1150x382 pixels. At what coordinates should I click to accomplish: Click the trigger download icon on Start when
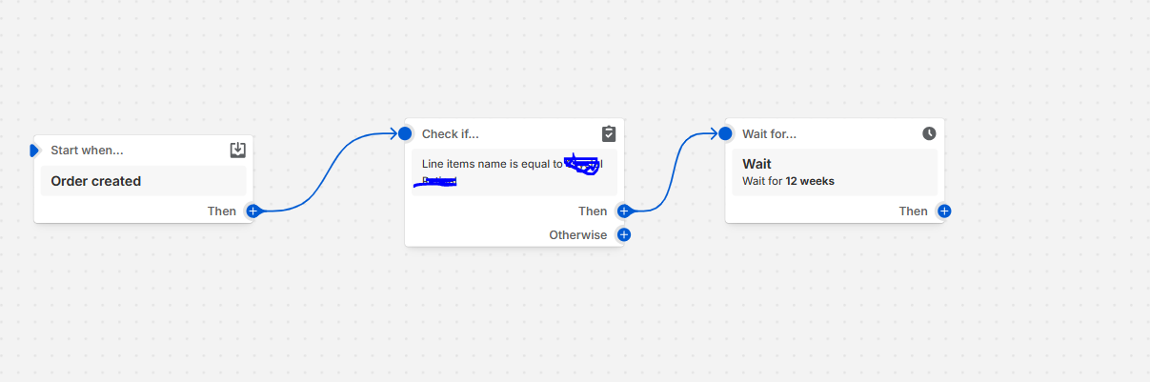point(238,151)
